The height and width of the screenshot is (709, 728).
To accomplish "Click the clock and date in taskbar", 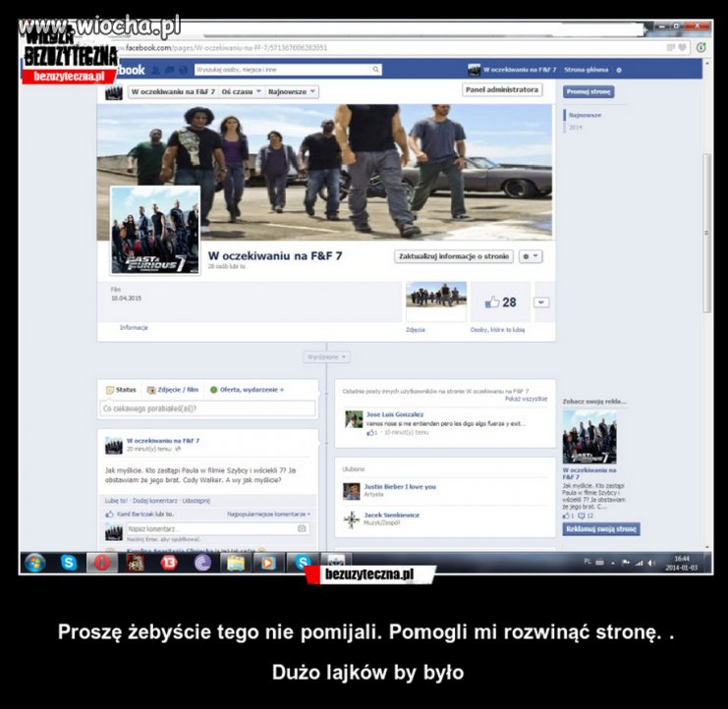I will (681, 563).
